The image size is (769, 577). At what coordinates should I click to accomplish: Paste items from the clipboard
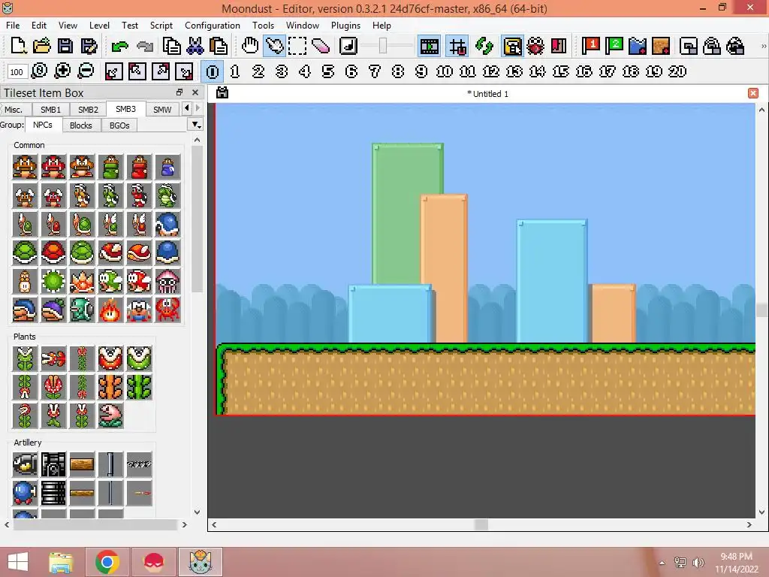219,46
